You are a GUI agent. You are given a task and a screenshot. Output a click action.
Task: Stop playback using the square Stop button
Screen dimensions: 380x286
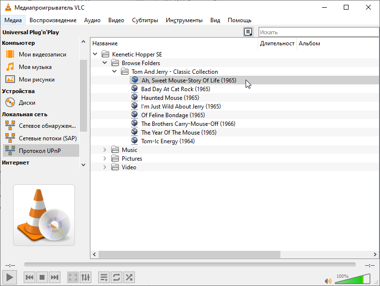coord(42,277)
